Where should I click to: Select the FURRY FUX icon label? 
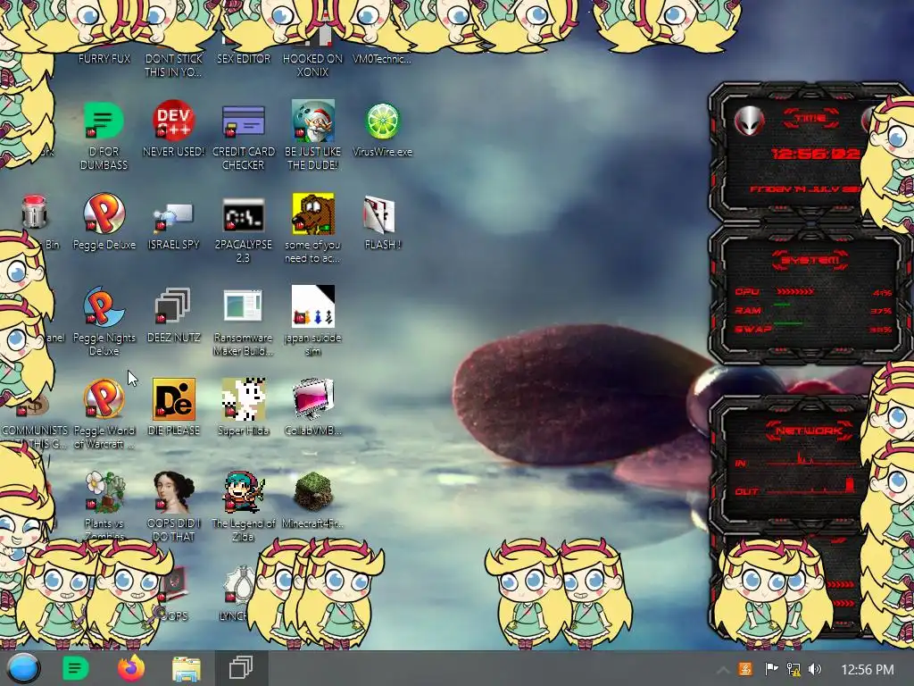104,58
